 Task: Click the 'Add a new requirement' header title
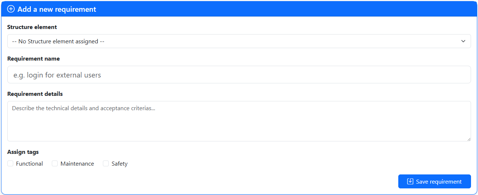(x=57, y=9)
